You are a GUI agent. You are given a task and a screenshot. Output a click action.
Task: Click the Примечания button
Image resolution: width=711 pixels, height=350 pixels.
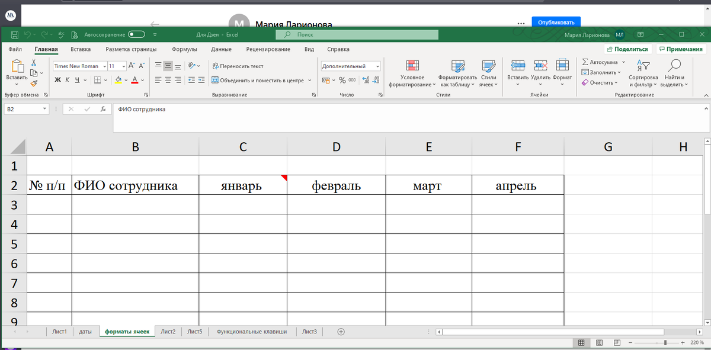pos(680,49)
